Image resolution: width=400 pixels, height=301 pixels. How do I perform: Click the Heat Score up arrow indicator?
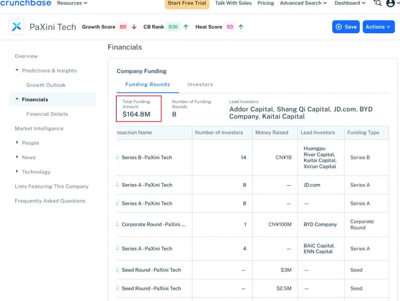coord(241,27)
